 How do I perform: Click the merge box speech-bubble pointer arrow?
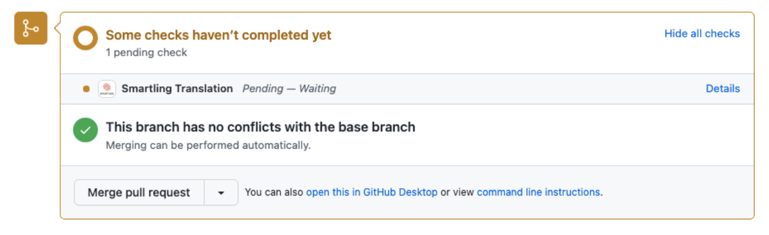pyautogui.click(x=56, y=28)
